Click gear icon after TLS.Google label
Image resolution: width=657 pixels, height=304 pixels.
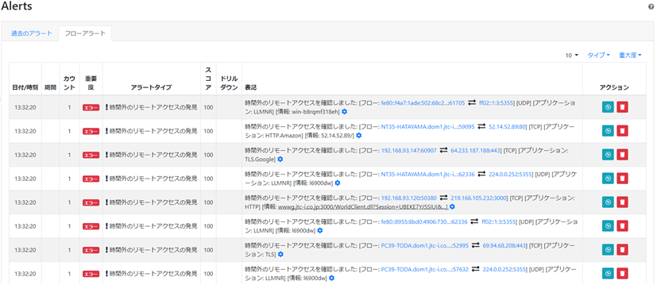(x=280, y=160)
